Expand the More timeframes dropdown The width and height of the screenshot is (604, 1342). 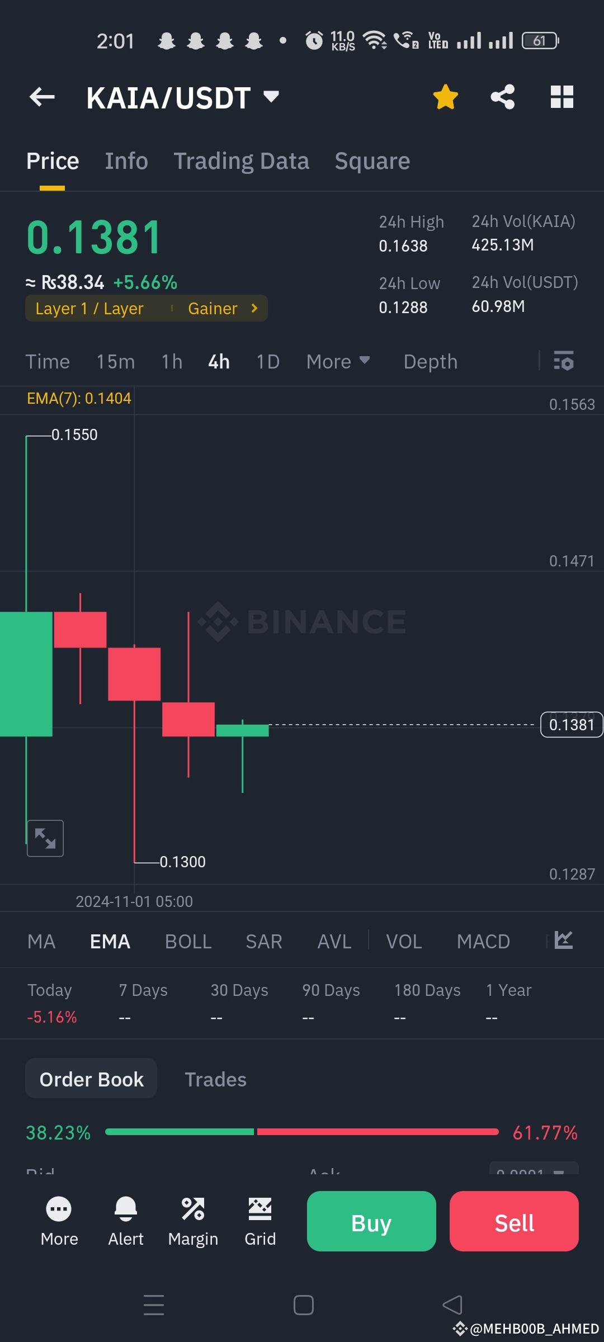pyautogui.click(x=338, y=362)
